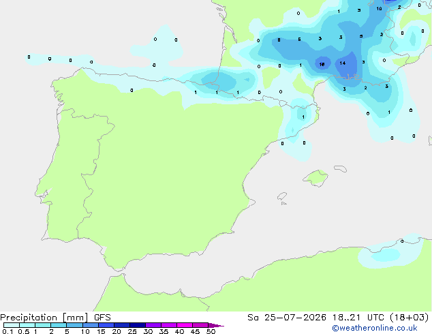This screenshot has width=432, height=334.
Task: Click the 'Precipitation [mm] GFS' title
Action: [55, 318]
